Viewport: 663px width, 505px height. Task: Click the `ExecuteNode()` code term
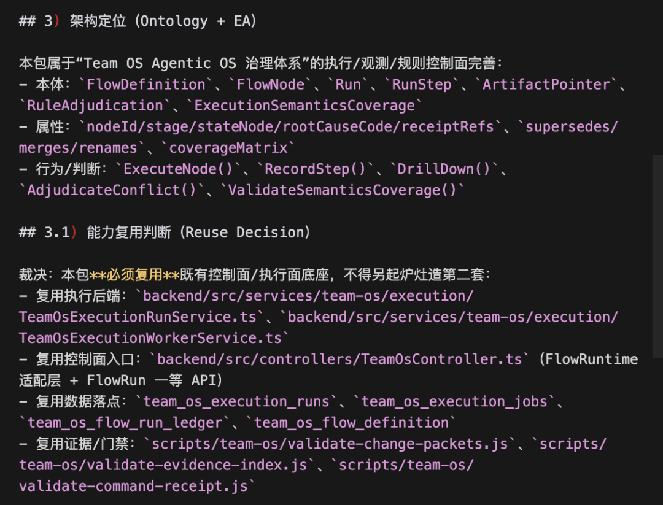(178, 169)
